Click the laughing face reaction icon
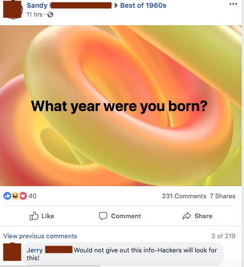 click(x=15, y=196)
